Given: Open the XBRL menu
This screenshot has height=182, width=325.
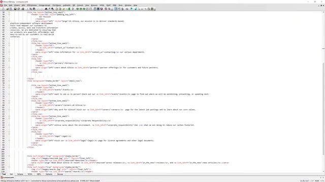Looking at the screenshot, I should [114, 5].
